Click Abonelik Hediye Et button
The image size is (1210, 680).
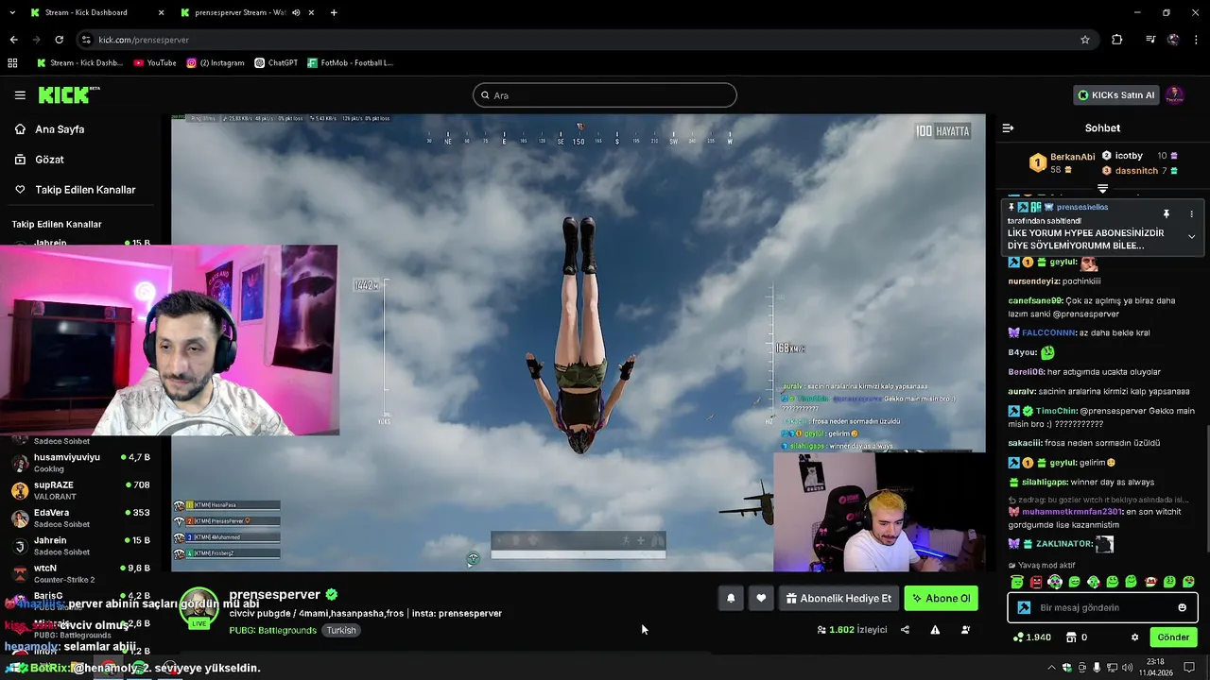[838, 598]
